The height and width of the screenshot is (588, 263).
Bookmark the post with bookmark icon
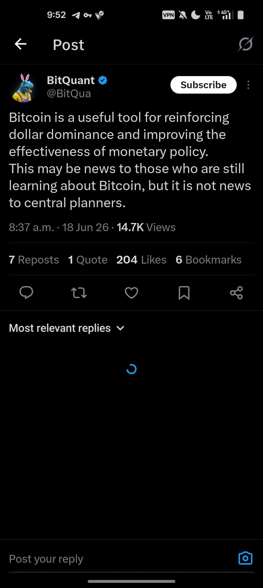[x=184, y=293]
